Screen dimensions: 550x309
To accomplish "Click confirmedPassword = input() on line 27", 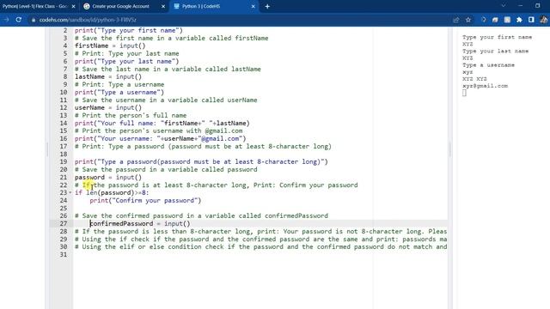I will click(x=139, y=223).
